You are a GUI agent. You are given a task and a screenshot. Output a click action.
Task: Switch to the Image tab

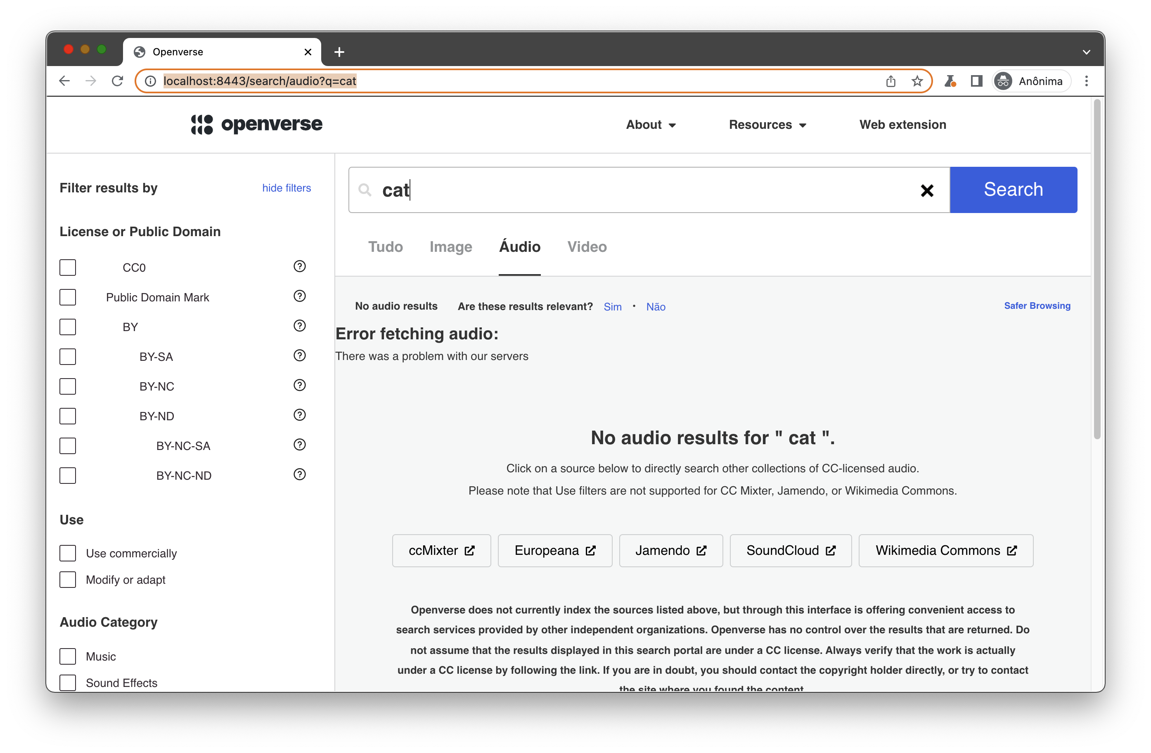[x=450, y=246]
